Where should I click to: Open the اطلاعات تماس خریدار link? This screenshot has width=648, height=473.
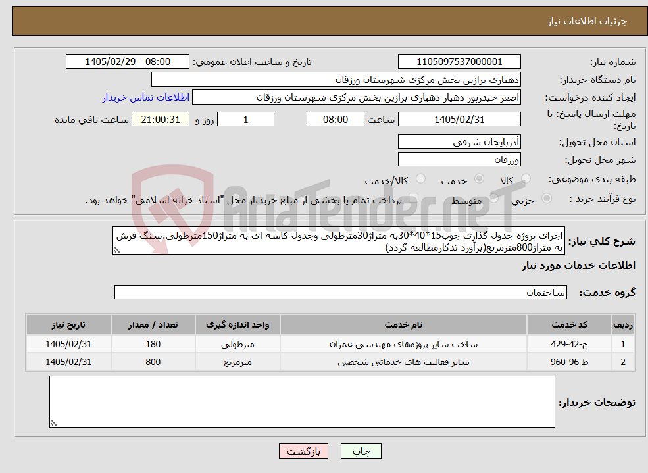(146, 97)
